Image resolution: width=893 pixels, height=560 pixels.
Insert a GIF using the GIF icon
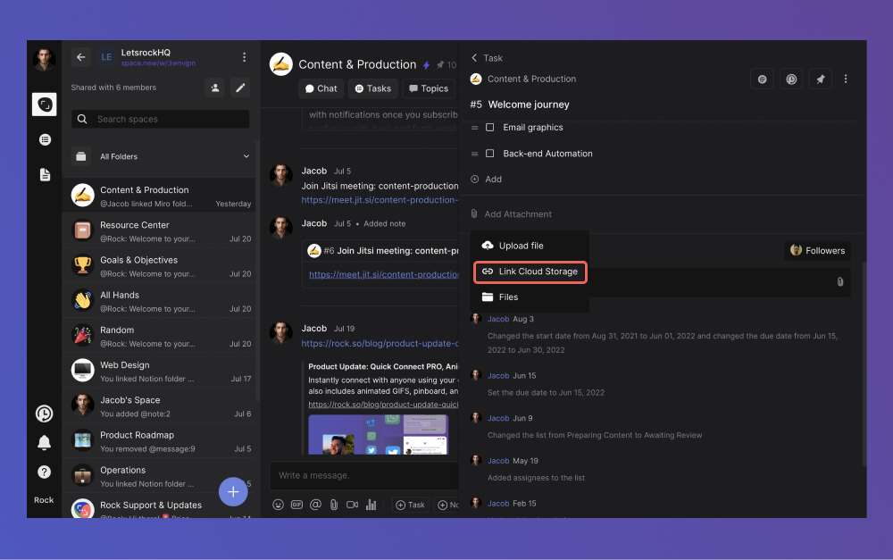click(296, 505)
